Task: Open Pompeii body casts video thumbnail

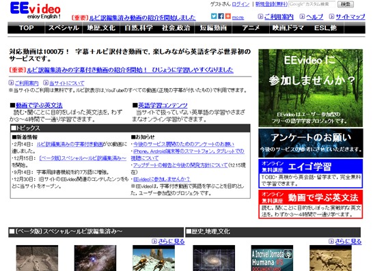Action: pos(37,258)
